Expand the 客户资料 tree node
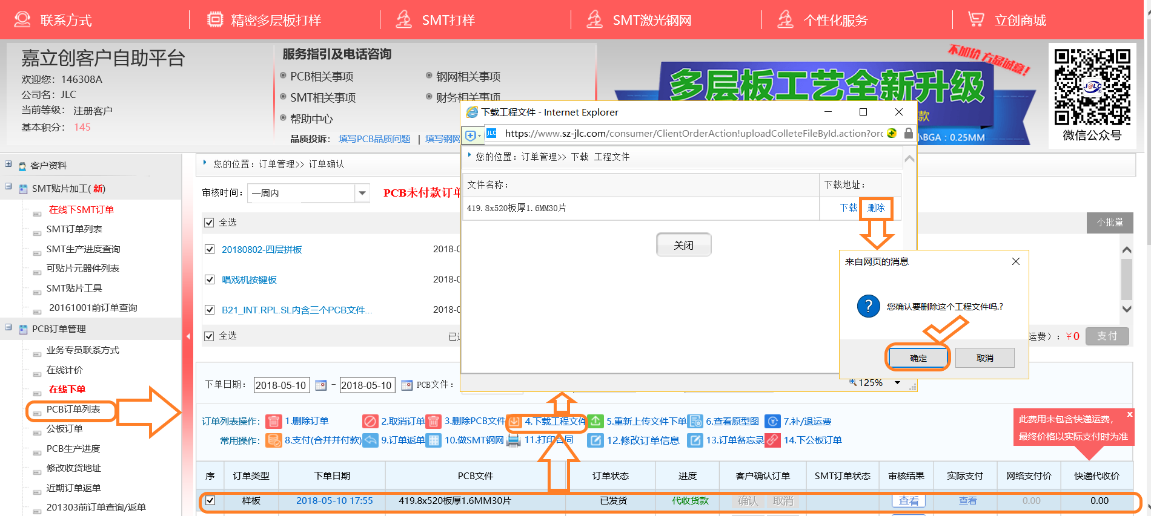The image size is (1151, 516). tap(8, 164)
